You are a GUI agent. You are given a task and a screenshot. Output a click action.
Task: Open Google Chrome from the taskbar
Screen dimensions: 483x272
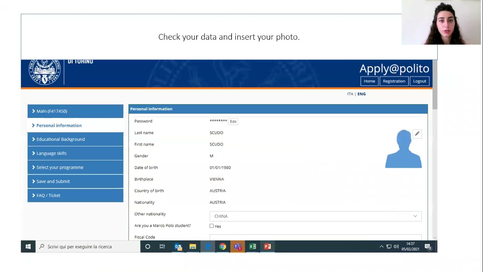pos(223,247)
